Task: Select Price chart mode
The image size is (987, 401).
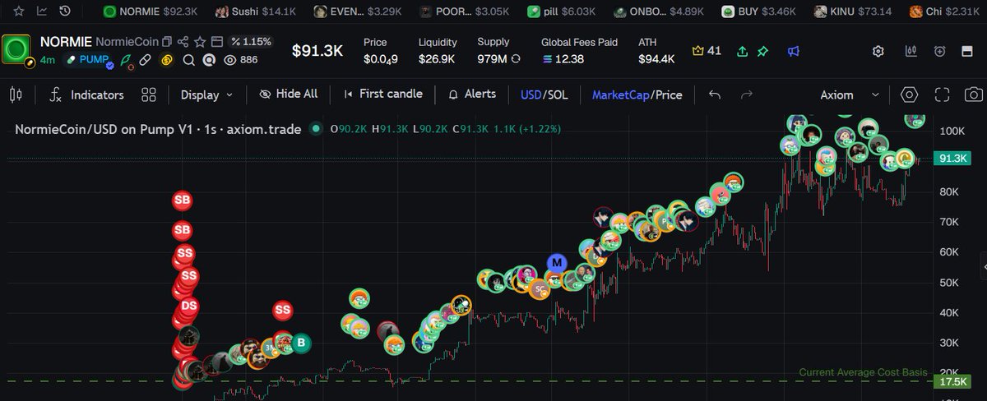Action: (670, 94)
